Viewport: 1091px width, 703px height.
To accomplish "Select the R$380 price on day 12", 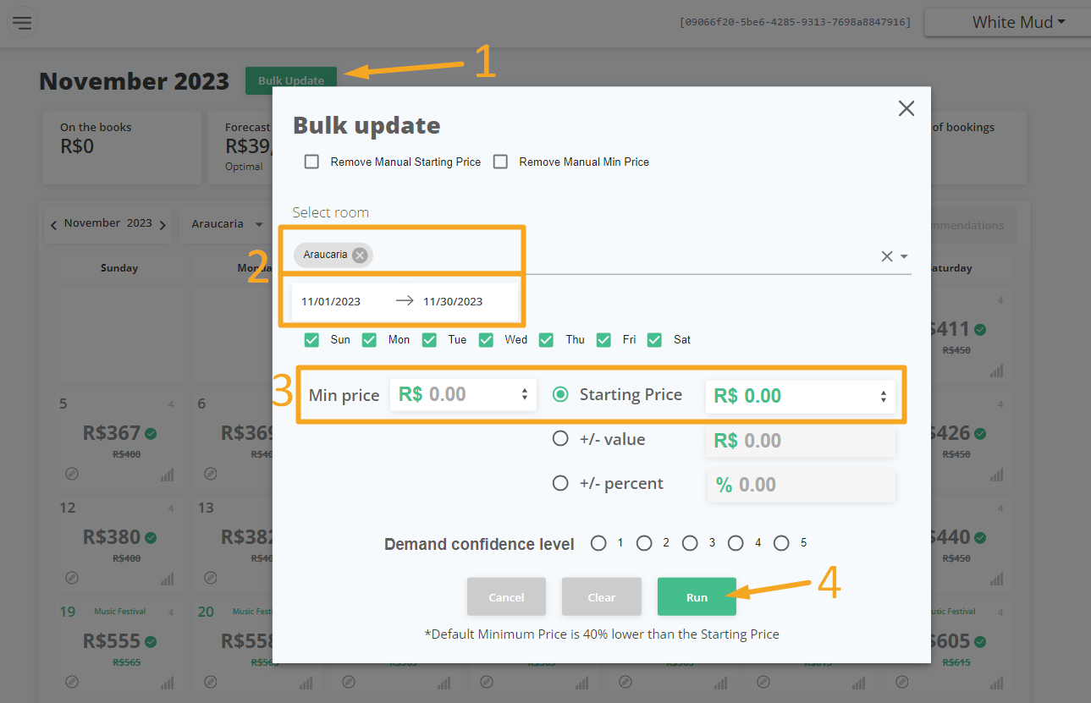I will 112,536.
